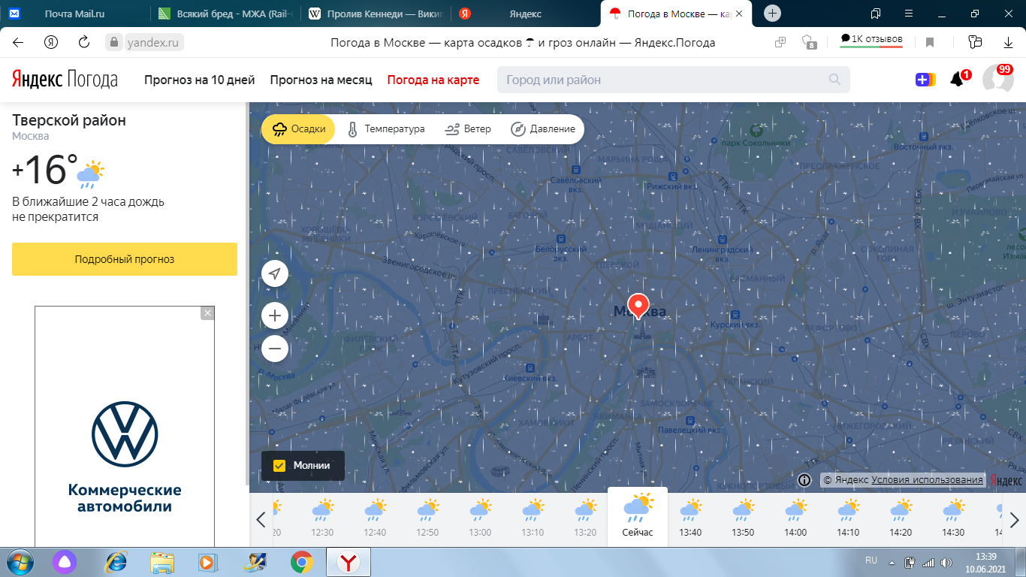Switch to the Почта Mail.ru tab

click(x=74, y=14)
